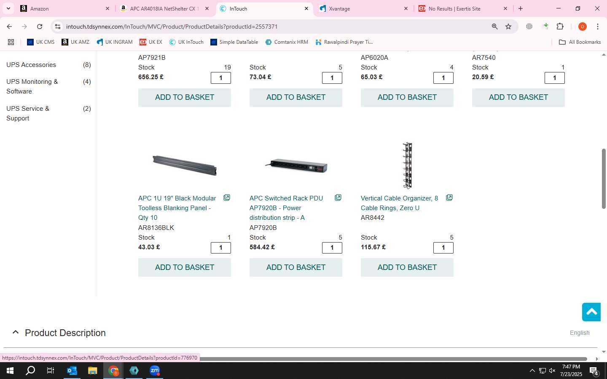Add AP6020A item to basket

407,97
